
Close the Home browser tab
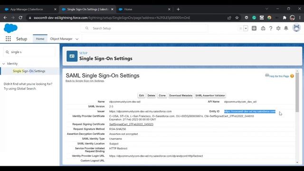click(x=169, y=9)
